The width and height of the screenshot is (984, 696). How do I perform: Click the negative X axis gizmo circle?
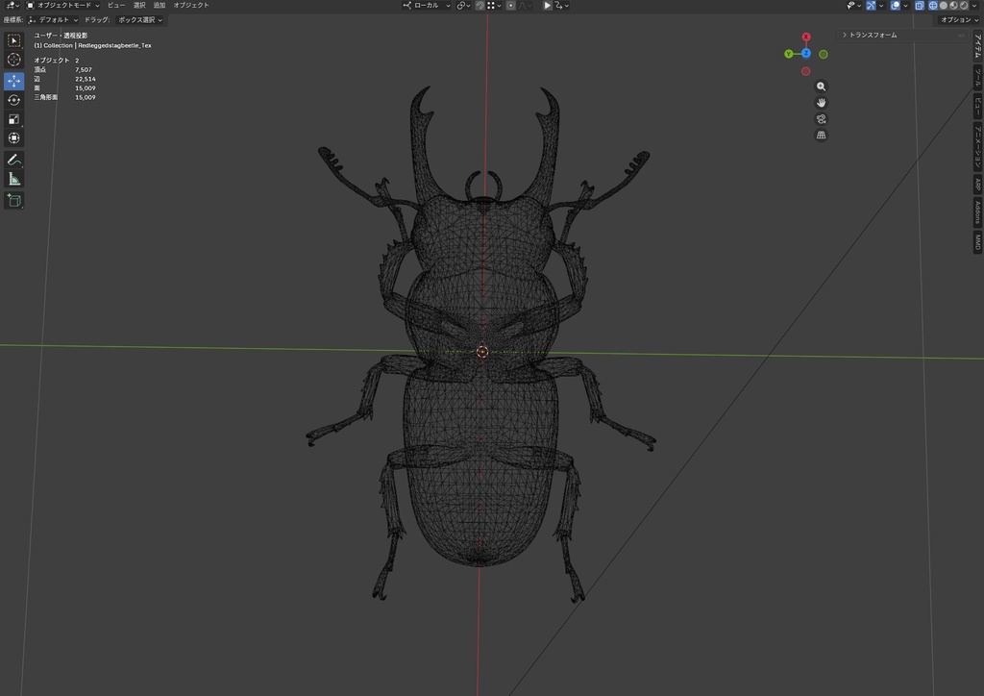click(x=806, y=71)
